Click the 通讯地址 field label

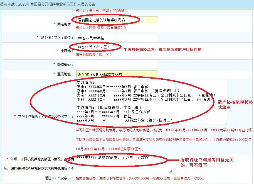(65, 74)
